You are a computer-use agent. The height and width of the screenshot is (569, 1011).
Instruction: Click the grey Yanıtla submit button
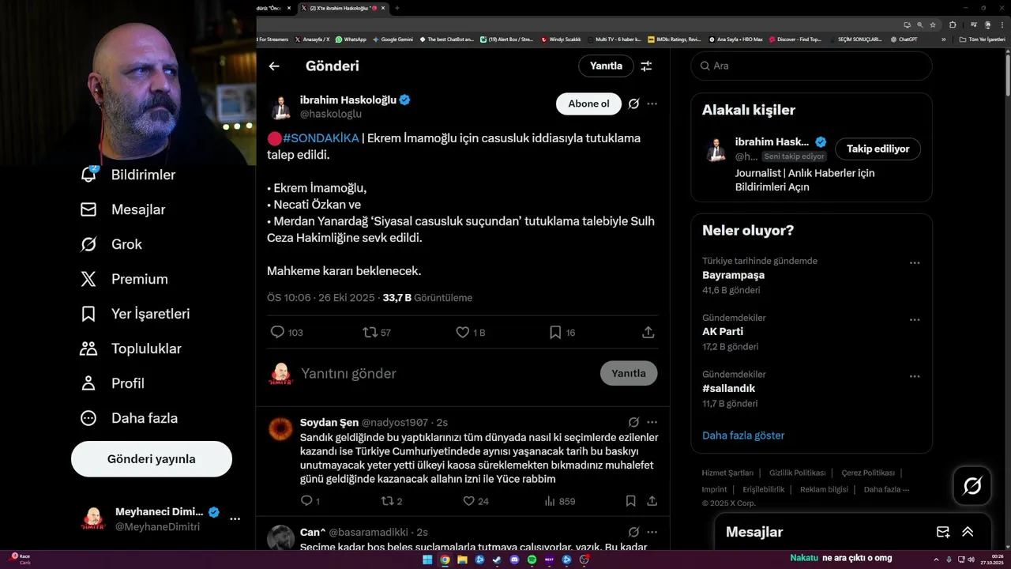point(629,373)
